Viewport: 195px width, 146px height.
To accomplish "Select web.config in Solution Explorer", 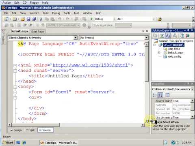I will pos(175,56).
